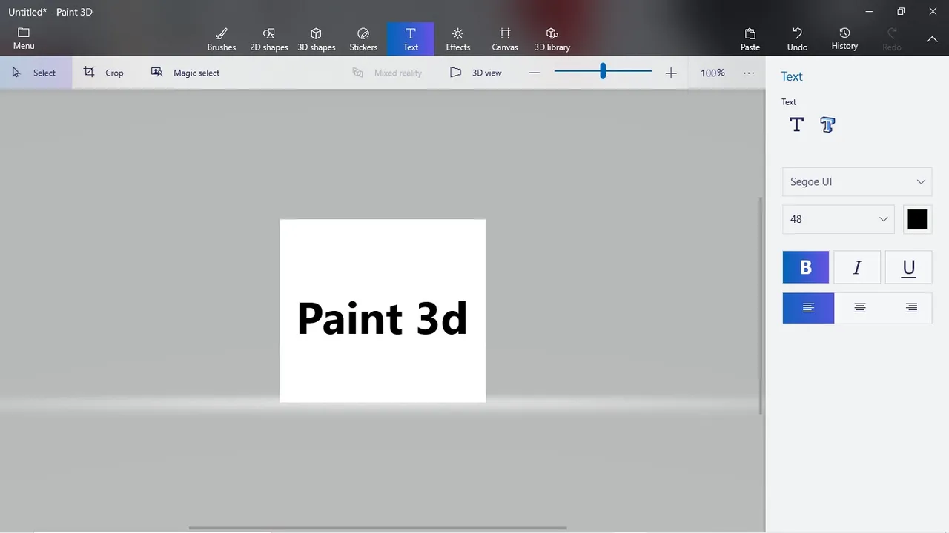Undo the last action
Image resolution: width=949 pixels, height=533 pixels.
[x=797, y=39]
